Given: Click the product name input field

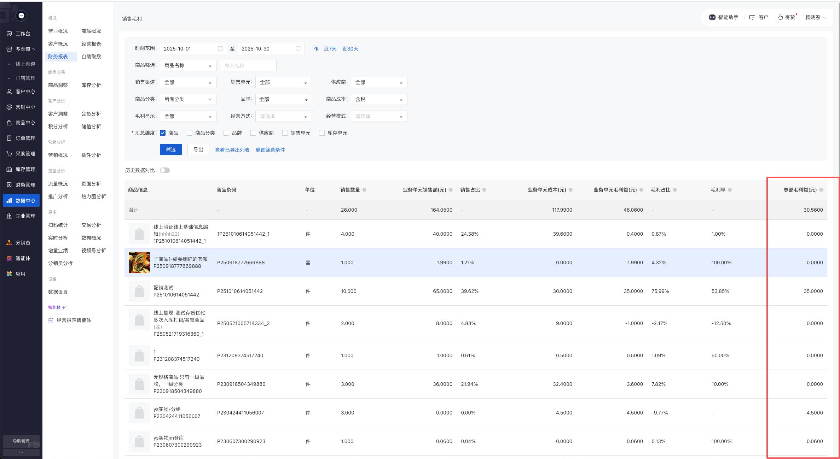Looking at the screenshot, I should (x=248, y=65).
